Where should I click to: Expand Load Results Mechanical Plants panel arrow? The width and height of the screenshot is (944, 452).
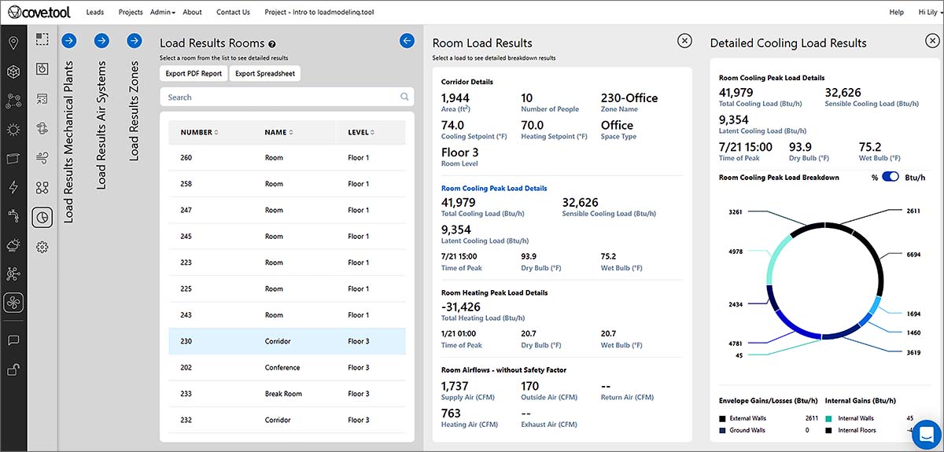tap(68, 41)
